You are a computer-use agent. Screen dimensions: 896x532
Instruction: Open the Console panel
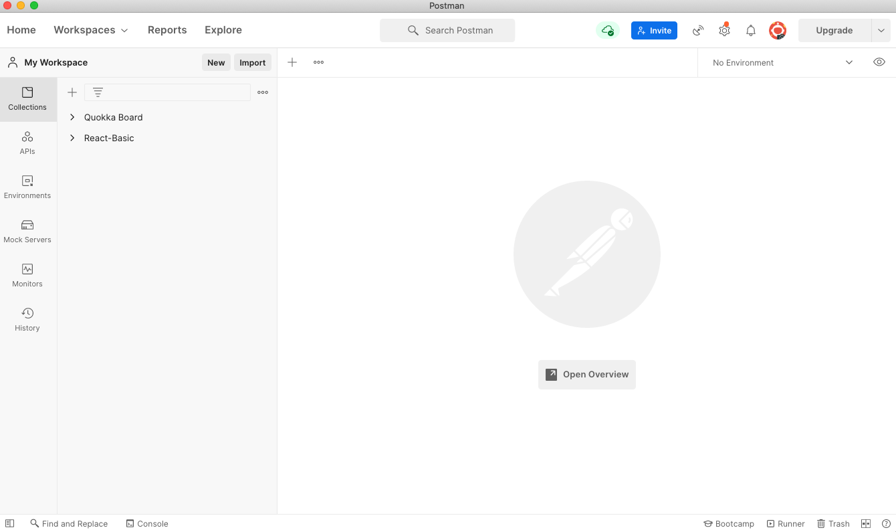(147, 524)
